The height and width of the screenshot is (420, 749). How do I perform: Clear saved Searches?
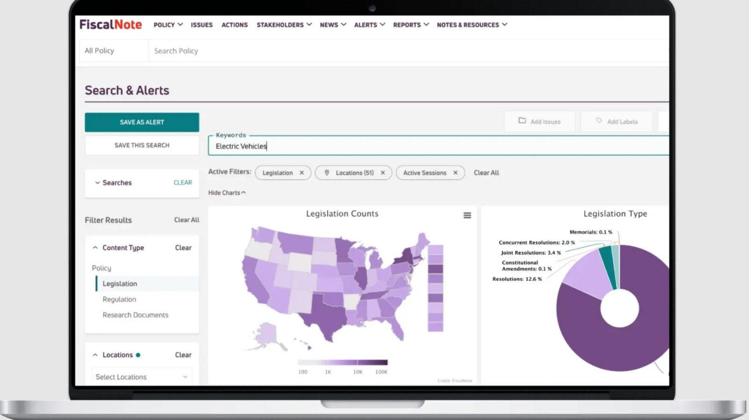pos(183,183)
